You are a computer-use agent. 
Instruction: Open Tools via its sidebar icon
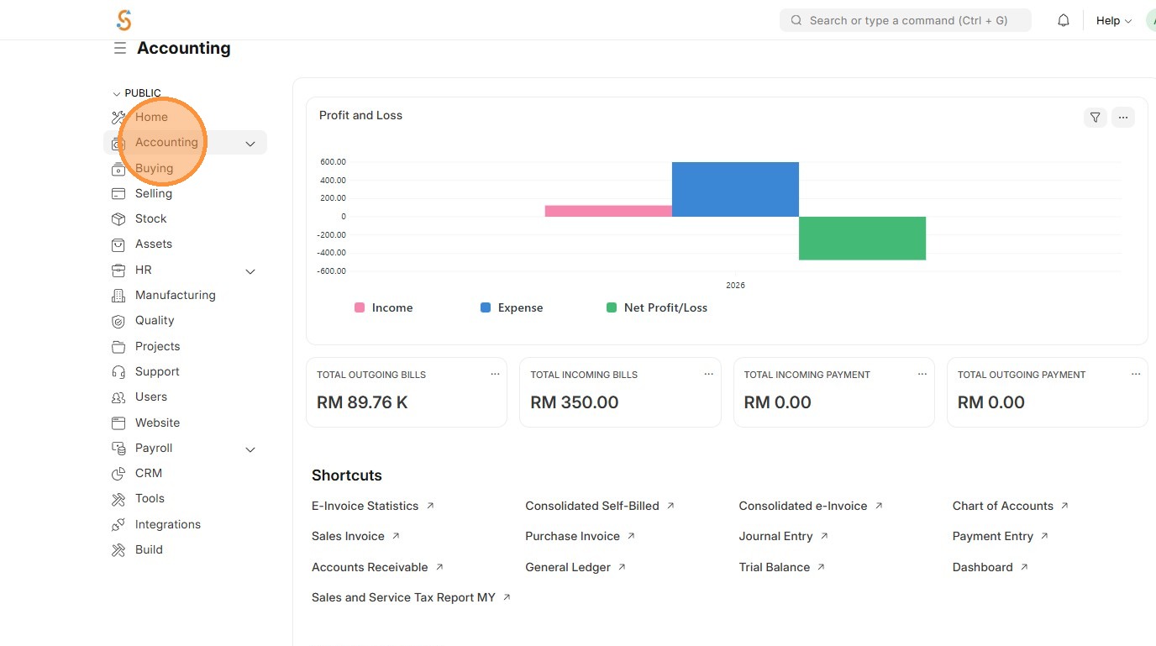tap(118, 499)
